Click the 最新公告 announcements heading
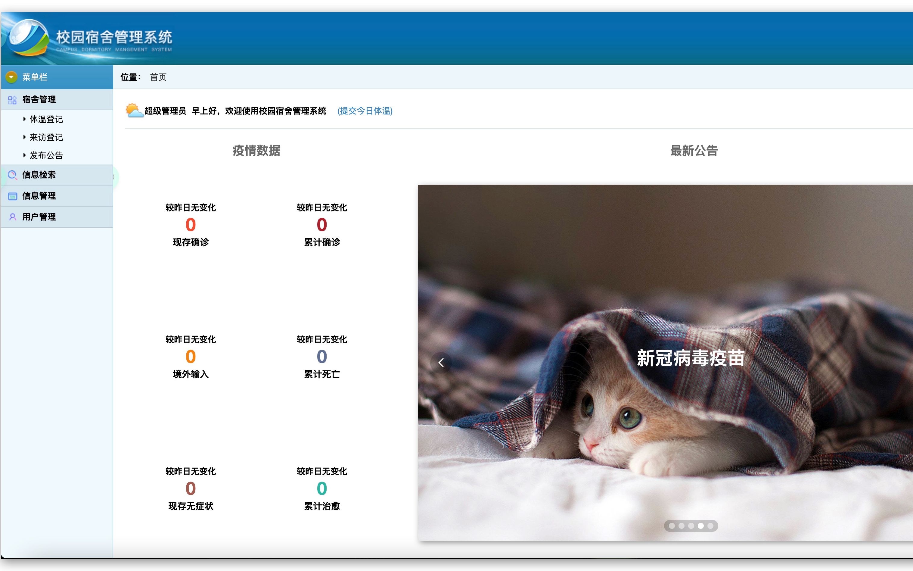Screen dimensions: 913x571 (x=694, y=151)
